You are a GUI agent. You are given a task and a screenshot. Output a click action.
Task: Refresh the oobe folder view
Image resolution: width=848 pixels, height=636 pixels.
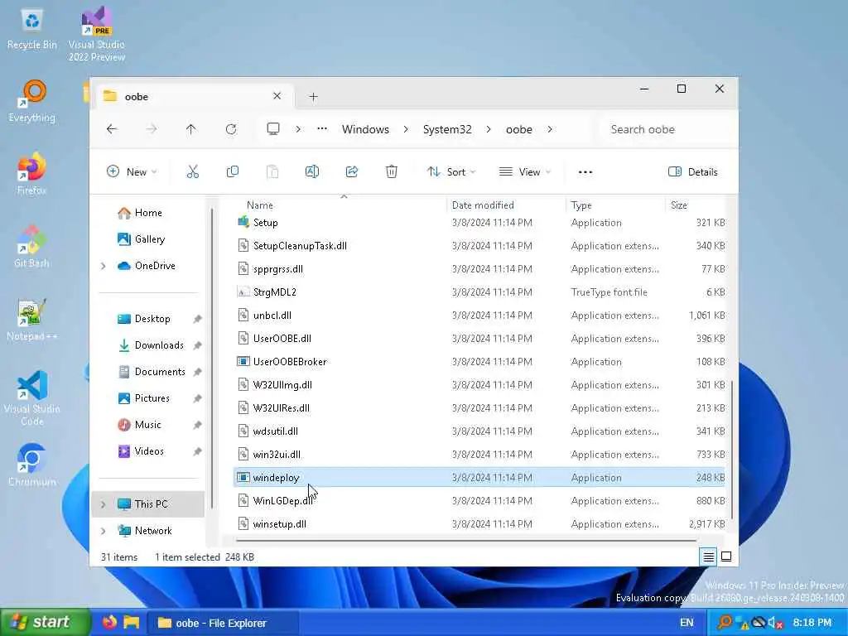[231, 129]
